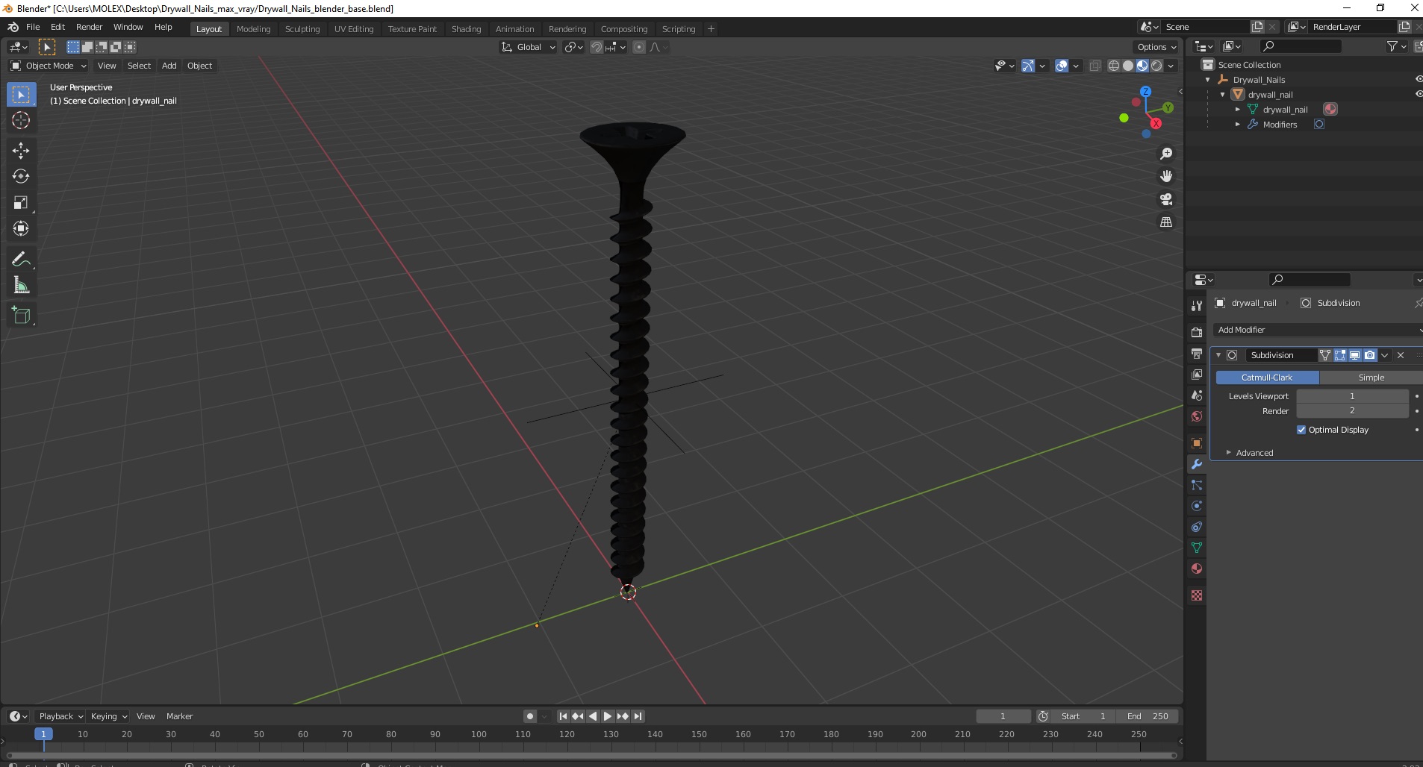The width and height of the screenshot is (1423, 767).
Task: Jump to the timeline end frame
Action: point(638,716)
